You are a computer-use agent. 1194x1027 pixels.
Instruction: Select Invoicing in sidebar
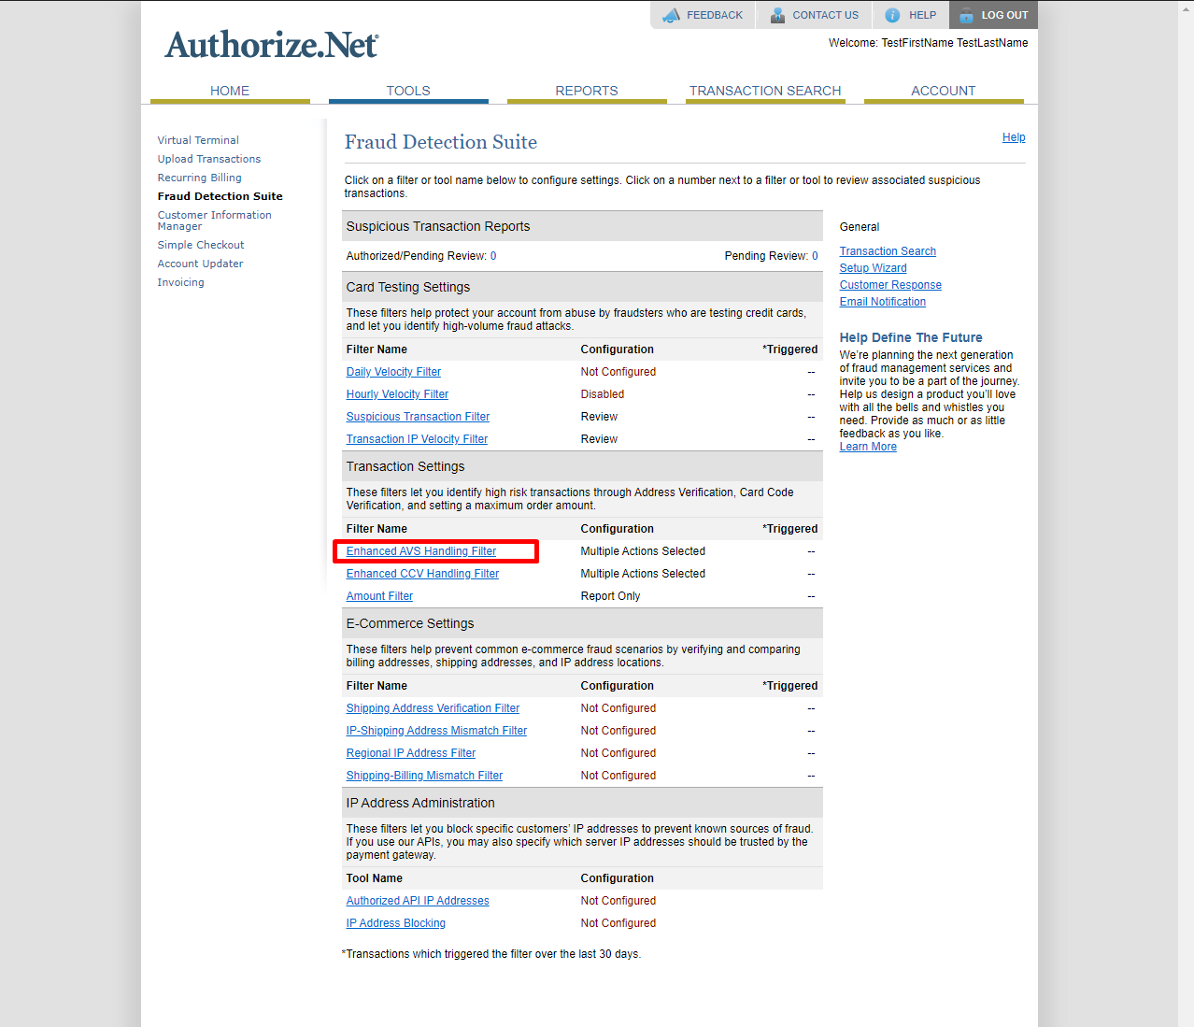[180, 282]
